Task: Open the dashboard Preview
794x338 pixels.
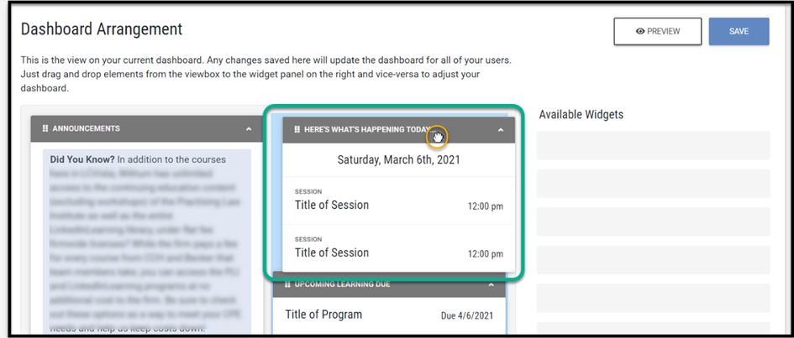Action: tap(658, 31)
